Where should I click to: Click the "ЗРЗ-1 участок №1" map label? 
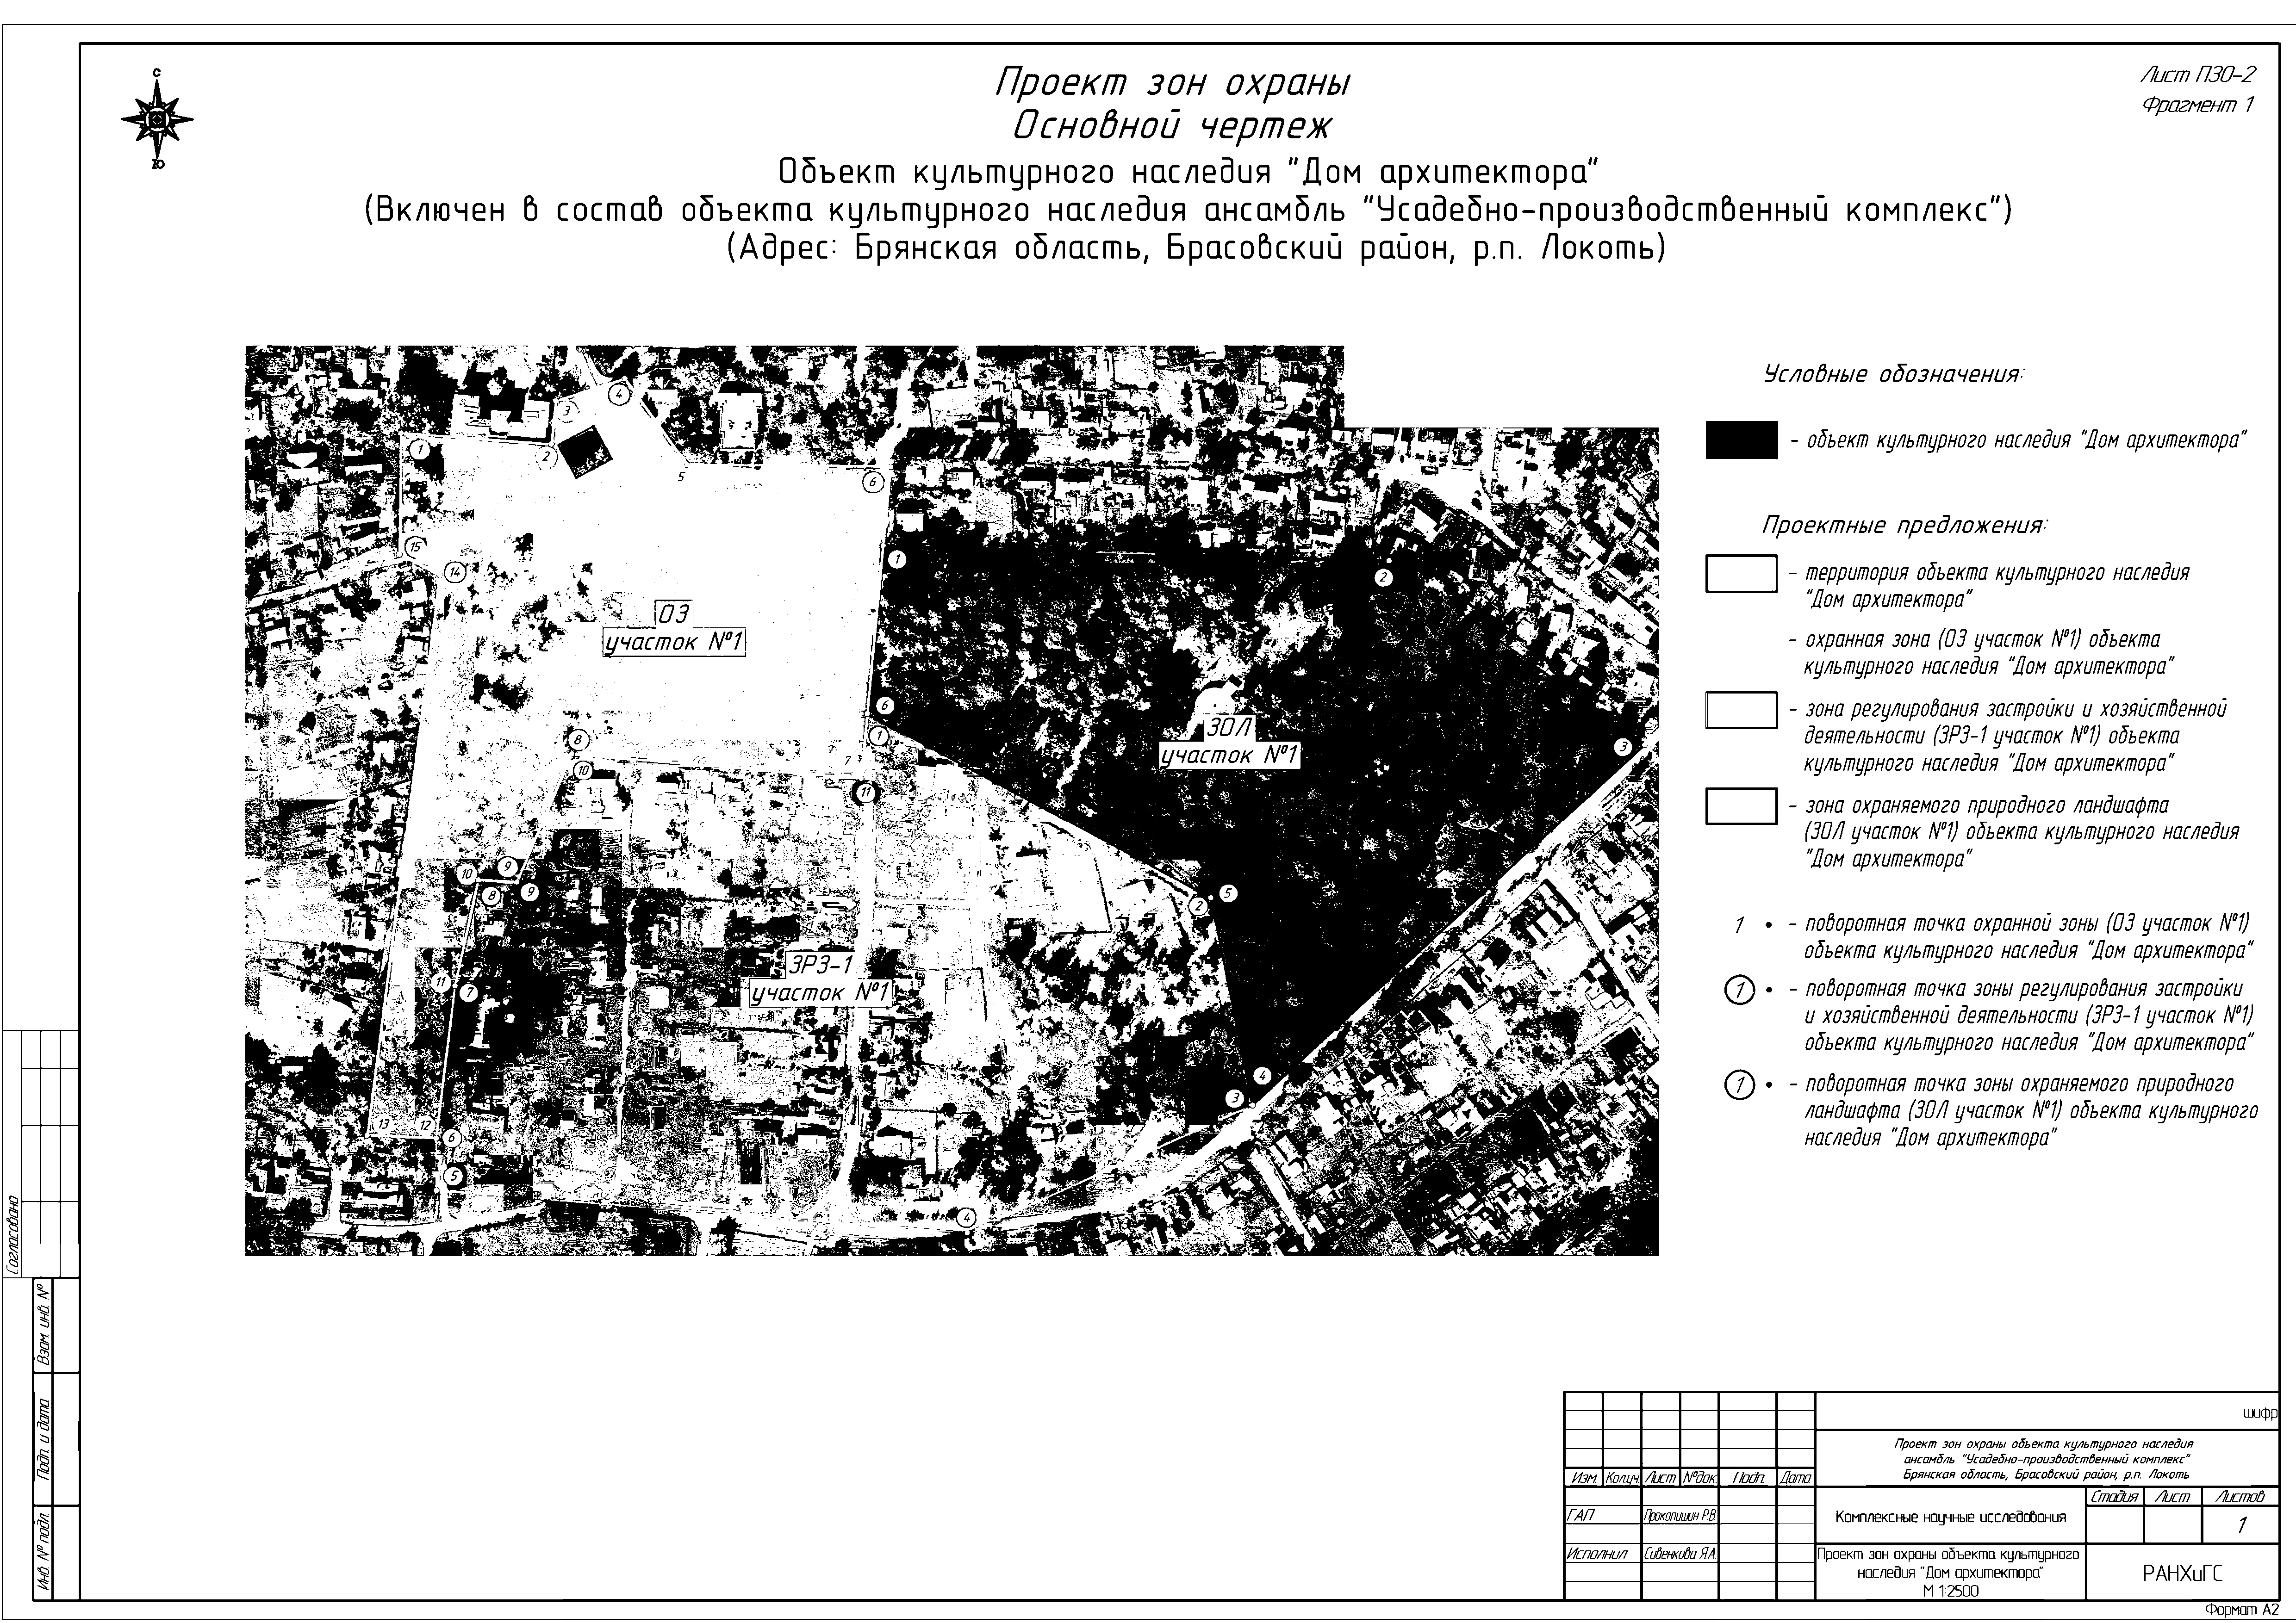pos(820,980)
